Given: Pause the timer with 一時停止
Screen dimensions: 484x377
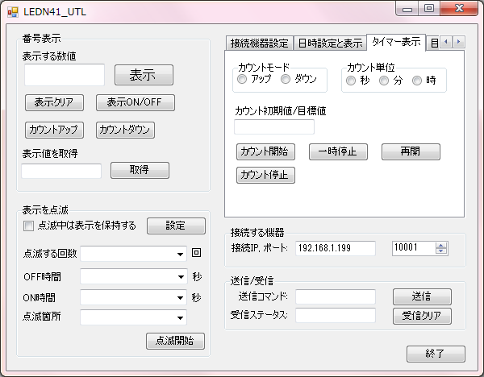Looking at the screenshot, I should click(x=338, y=151).
